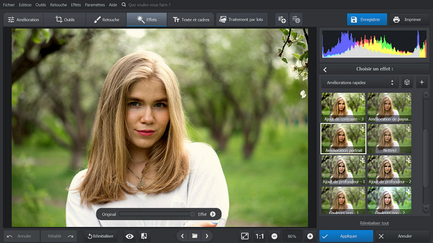Go to next photo with right arrow
Viewport: 433px width, 243px height.
207,236
